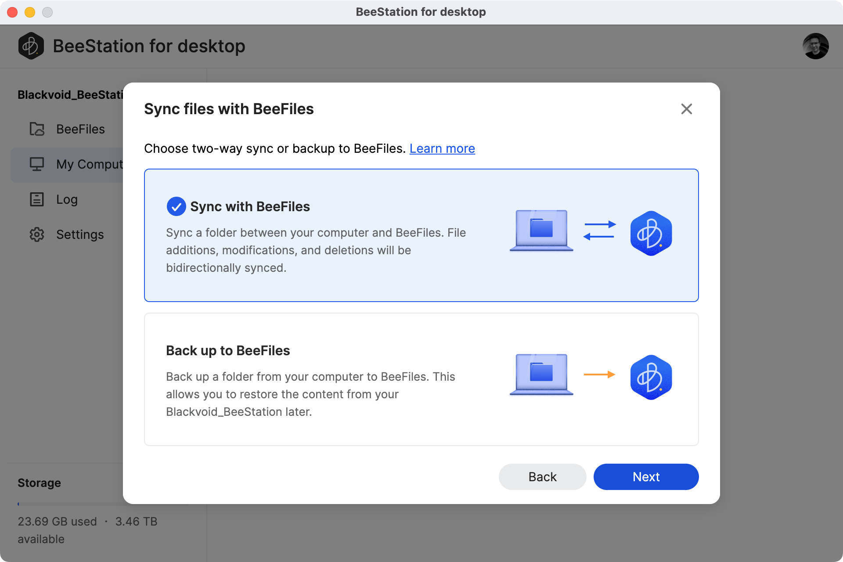Click the blue checkmark on Sync with BeeFiles
This screenshot has height=562, width=843.
coord(176,206)
